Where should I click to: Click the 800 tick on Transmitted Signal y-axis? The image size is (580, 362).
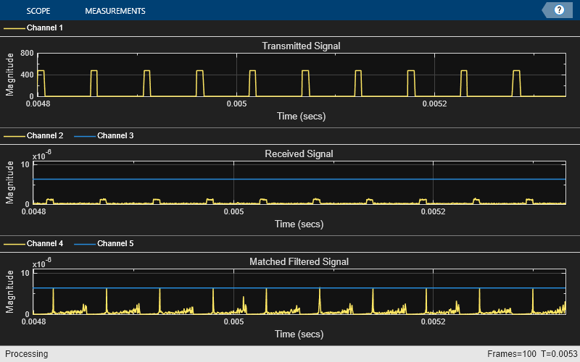(27, 54)
